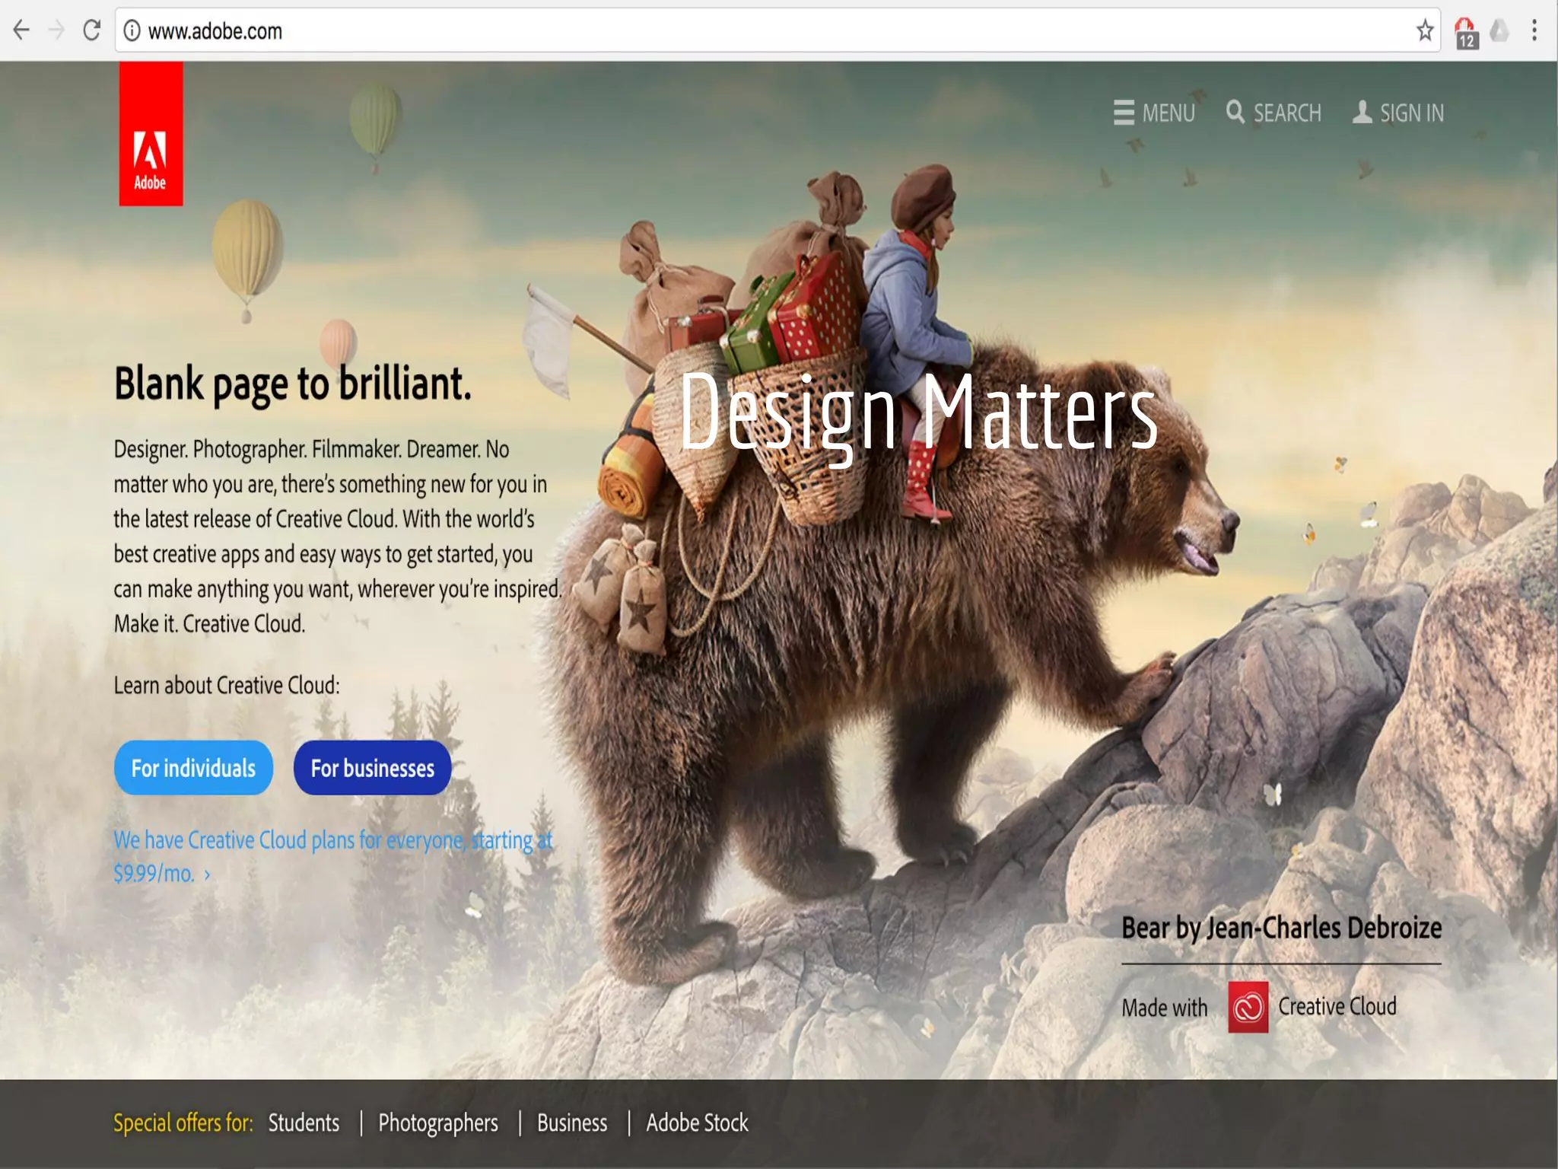Viewport: 1558px width, 1169px height.
Task: Click the Bear by Jean-Charles Debroize credit
Action: pos(1282,929)
